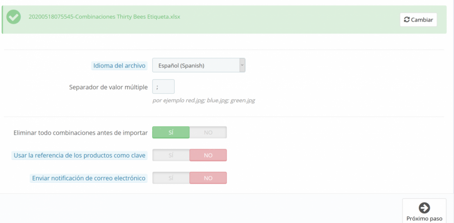Open the Español (Spanish) language dropdown
The width and height of the screenshot is (454, 223).
[195, 66]
